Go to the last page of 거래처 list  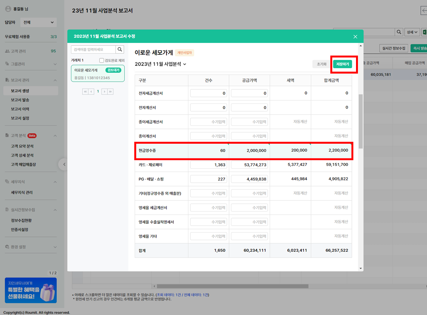[x=110, y=92]
